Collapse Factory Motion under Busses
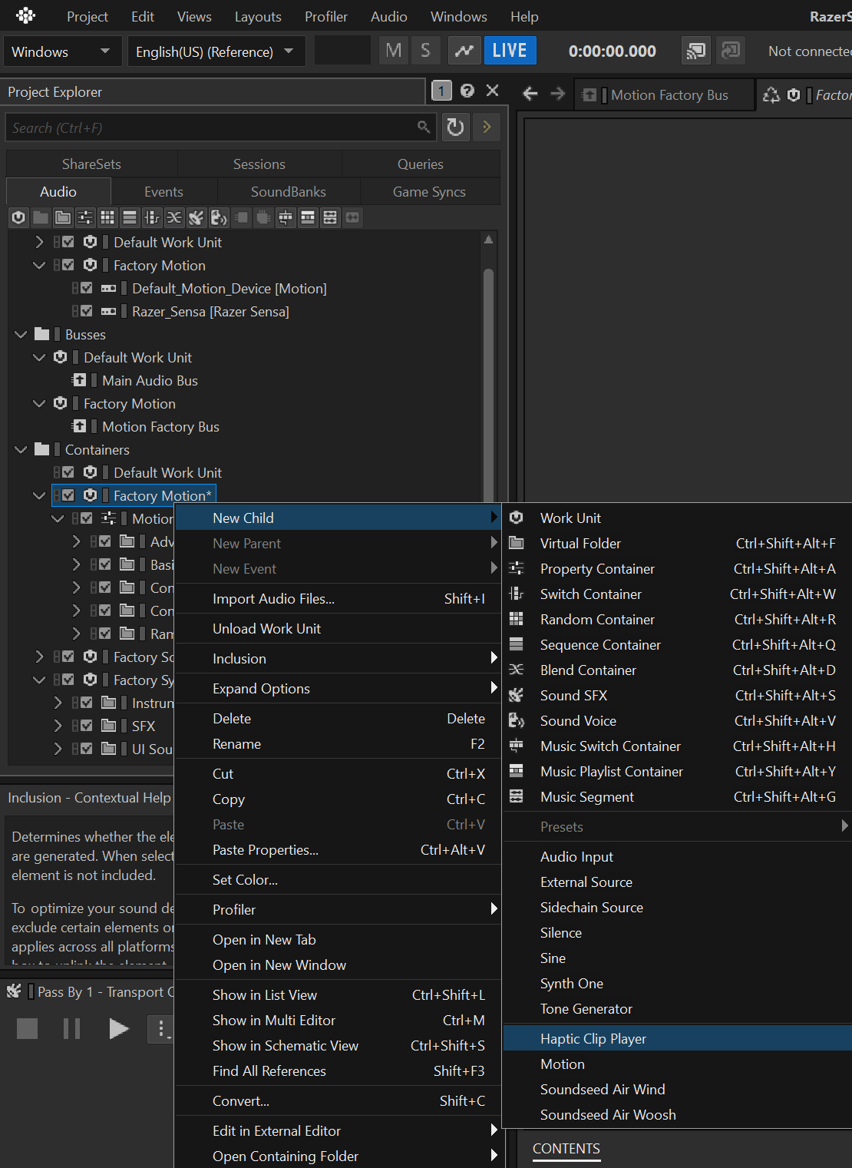The width and height of the screenshot is (852, 1168). coord(39,403)
